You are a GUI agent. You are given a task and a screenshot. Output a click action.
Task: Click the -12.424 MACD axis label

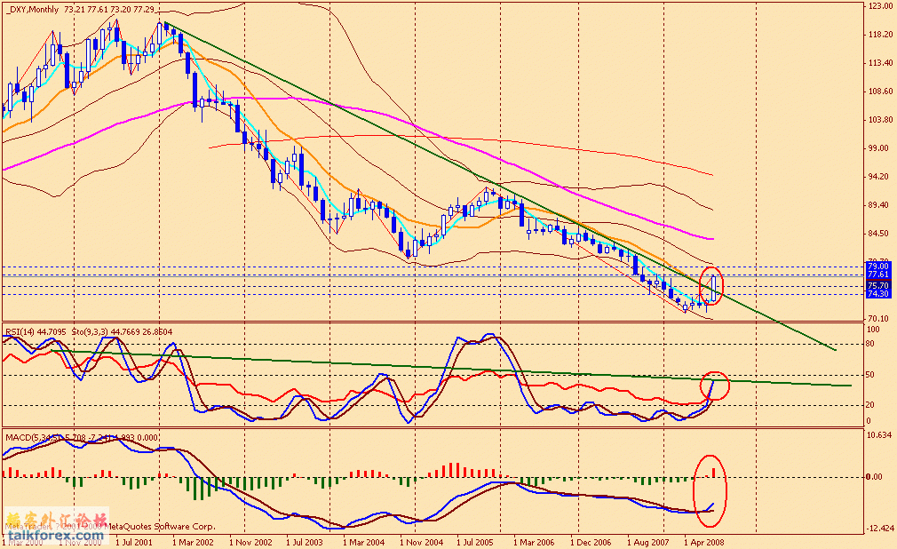coord(880,528)
